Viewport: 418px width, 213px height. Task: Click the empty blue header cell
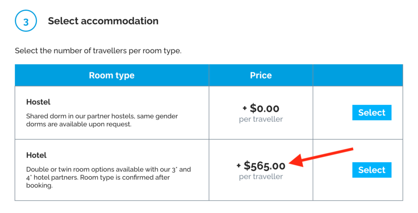click(358, 75)
